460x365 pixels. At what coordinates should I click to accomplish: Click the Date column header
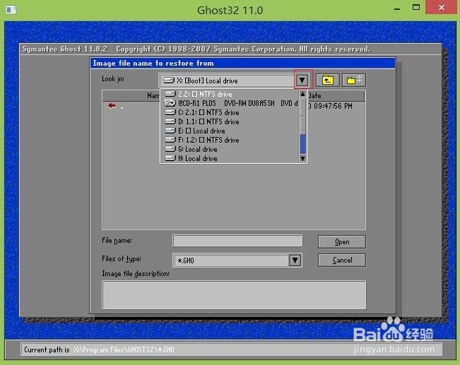tap(336, 95)
